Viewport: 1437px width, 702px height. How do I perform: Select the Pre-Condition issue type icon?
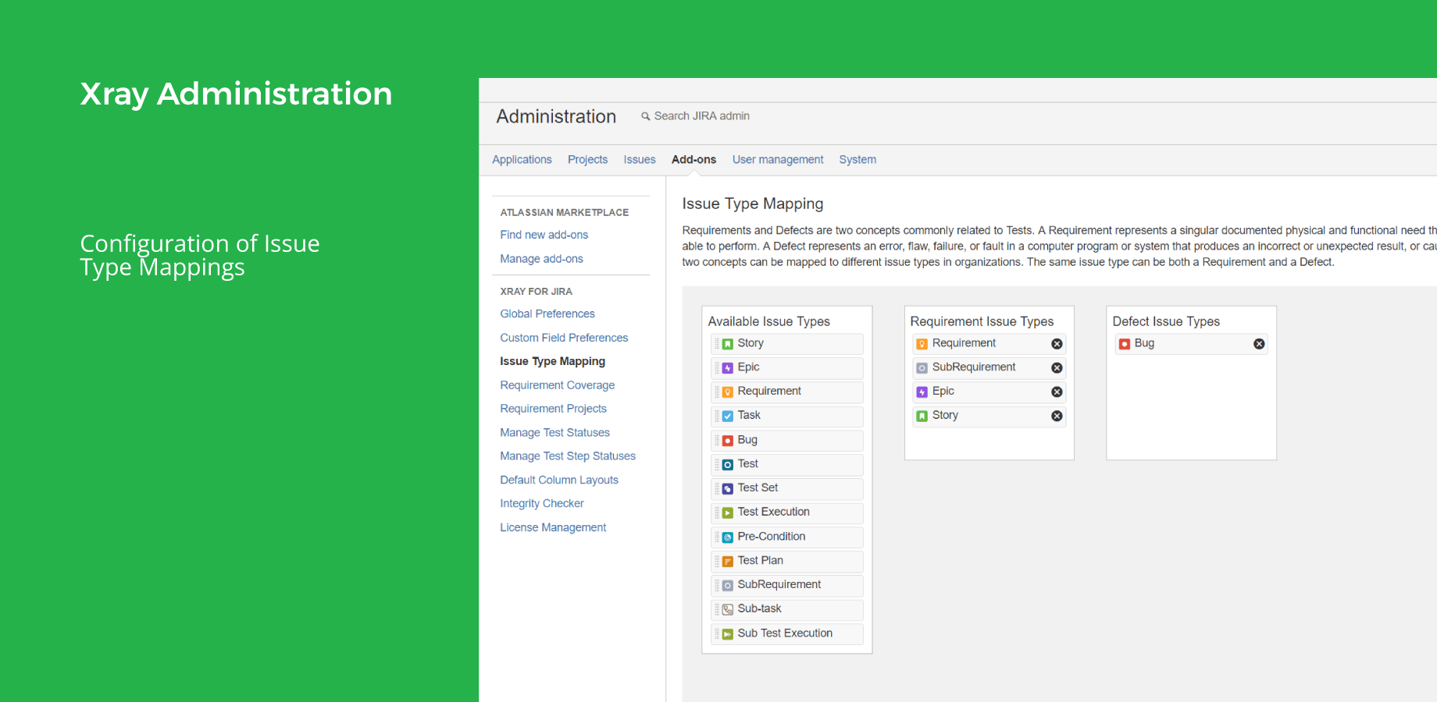coord(727,537)
